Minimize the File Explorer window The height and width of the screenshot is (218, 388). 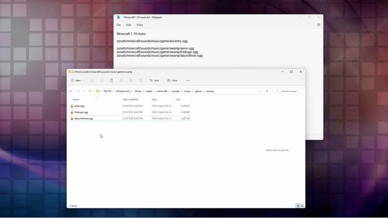coord(283,71)
